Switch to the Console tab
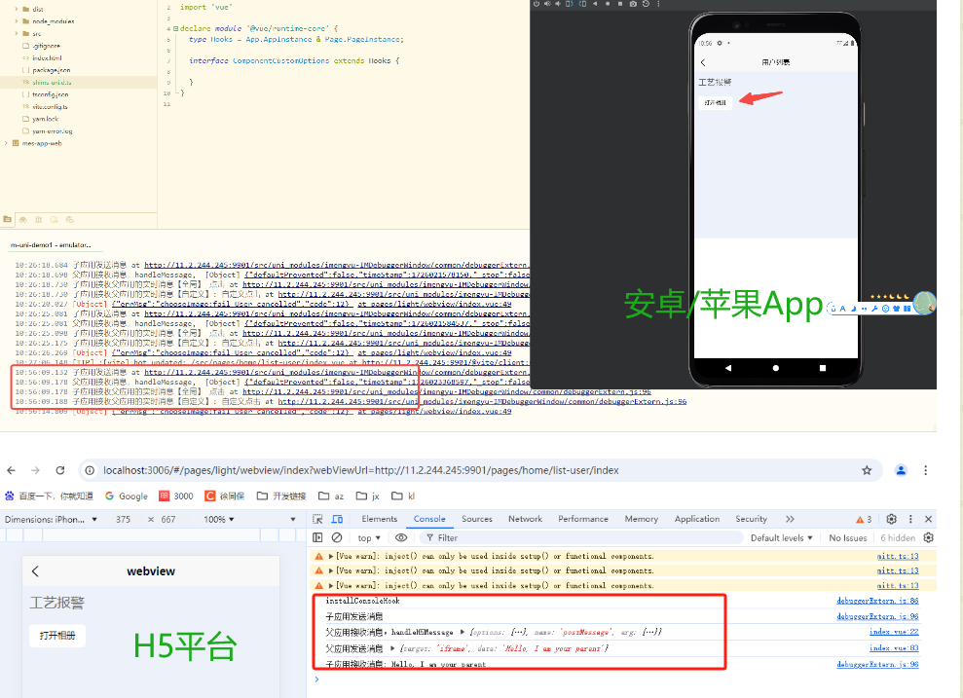 click(429, 519)
